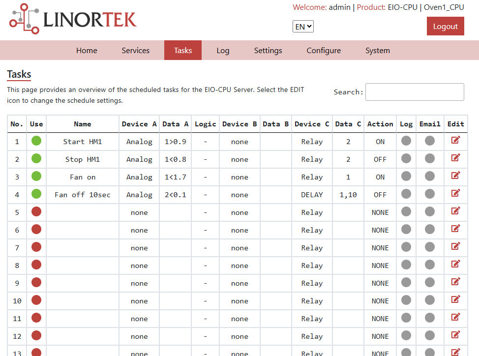This screenshot has height=356, width=479.
Task: Click the 'DELAY' Device C cell
Action: click(x=312, y=195)
